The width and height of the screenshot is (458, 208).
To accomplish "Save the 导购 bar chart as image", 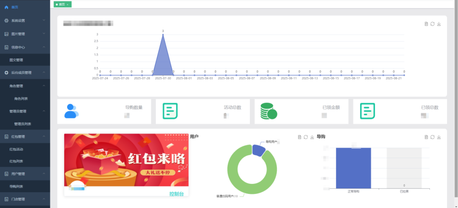I will point(439,137).
